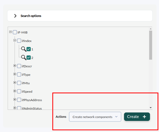
Task: Click the tree scrollbar down arrow
Action: [151, 108]
